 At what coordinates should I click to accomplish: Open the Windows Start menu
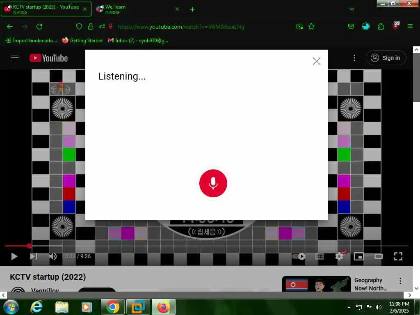coord(10,307)
